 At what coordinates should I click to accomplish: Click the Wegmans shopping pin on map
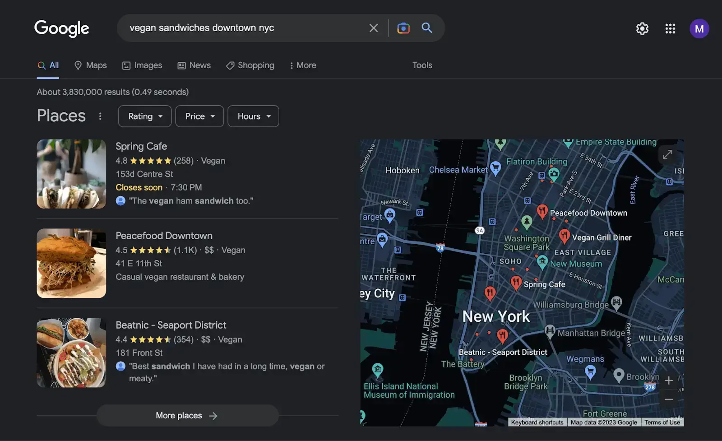[x=590, y=372]
